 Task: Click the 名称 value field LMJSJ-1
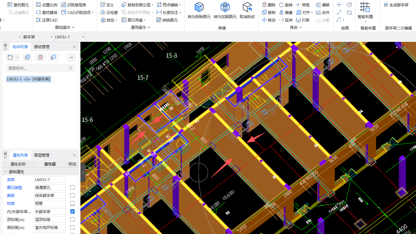(50, 179)
